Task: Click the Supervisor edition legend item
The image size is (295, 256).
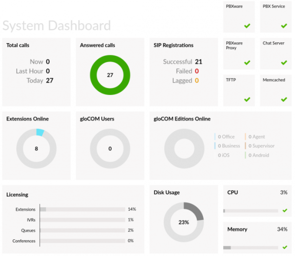Action: [261, 146]
